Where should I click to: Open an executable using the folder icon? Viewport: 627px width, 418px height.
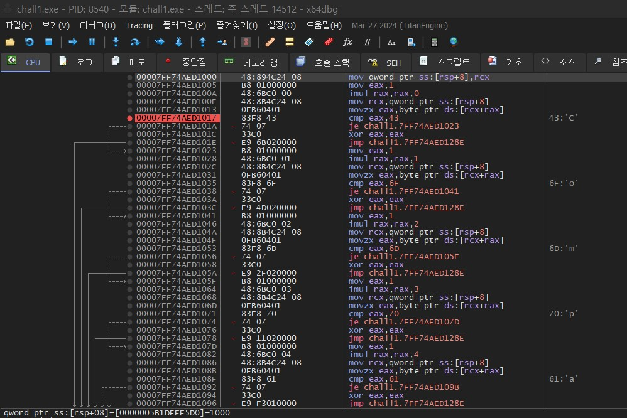pyautogui.click(x=9, y=42)
